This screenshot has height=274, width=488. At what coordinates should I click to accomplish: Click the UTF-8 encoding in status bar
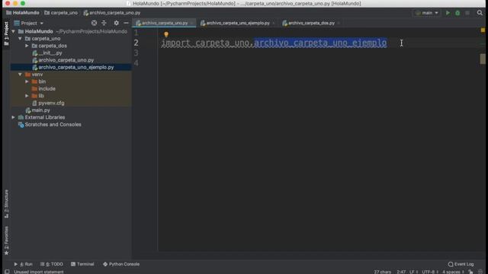coord(430,272)
